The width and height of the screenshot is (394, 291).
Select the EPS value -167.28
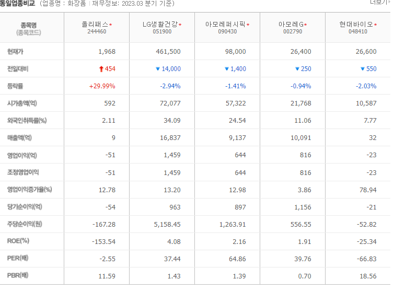104,225
